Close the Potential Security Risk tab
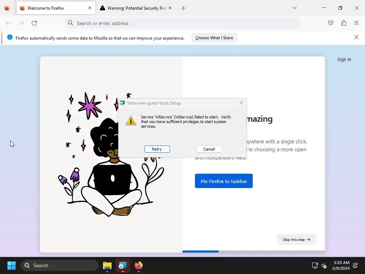The width and height of the screenshot is (365, 274). click(x=170, y=8)
